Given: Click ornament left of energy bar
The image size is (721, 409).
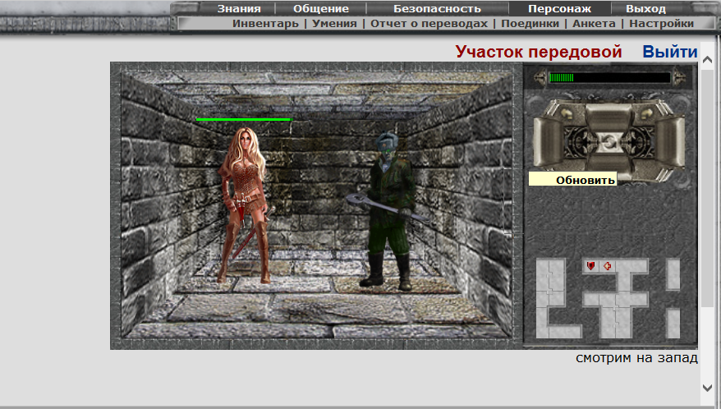Looking at the screenshot, I should 540,78.
